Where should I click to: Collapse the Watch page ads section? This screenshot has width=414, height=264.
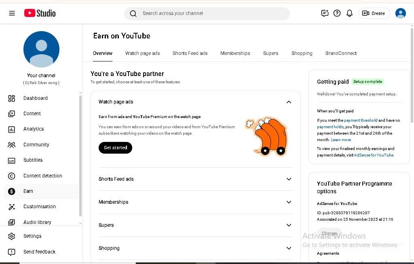289,102
